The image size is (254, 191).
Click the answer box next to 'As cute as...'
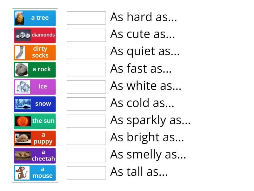[x=86, y=35]
